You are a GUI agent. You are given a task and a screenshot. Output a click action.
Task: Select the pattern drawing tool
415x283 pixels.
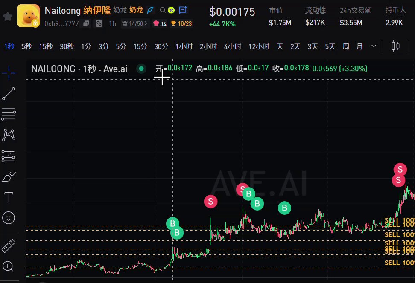[9, 135]
